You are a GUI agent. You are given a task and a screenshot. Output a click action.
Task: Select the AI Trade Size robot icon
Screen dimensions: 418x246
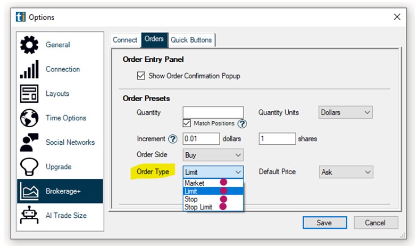[29, 215]
